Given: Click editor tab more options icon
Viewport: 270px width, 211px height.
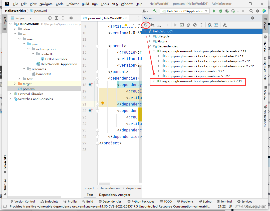Looking at the screenshot, I should coord(139,18).
